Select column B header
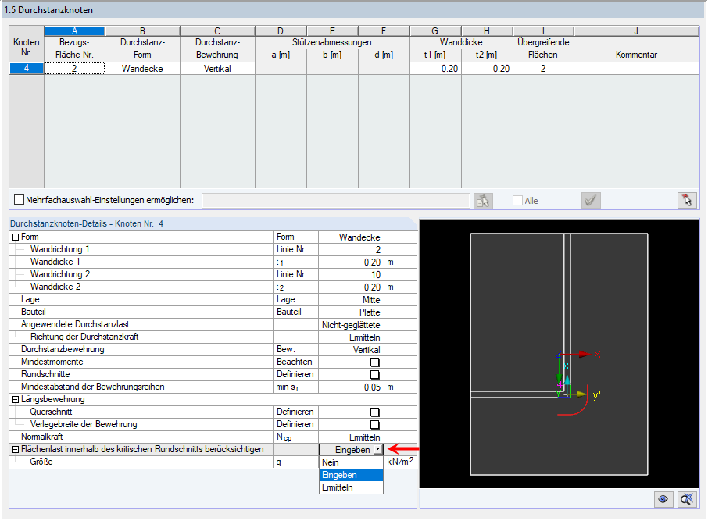 [142, 31]
